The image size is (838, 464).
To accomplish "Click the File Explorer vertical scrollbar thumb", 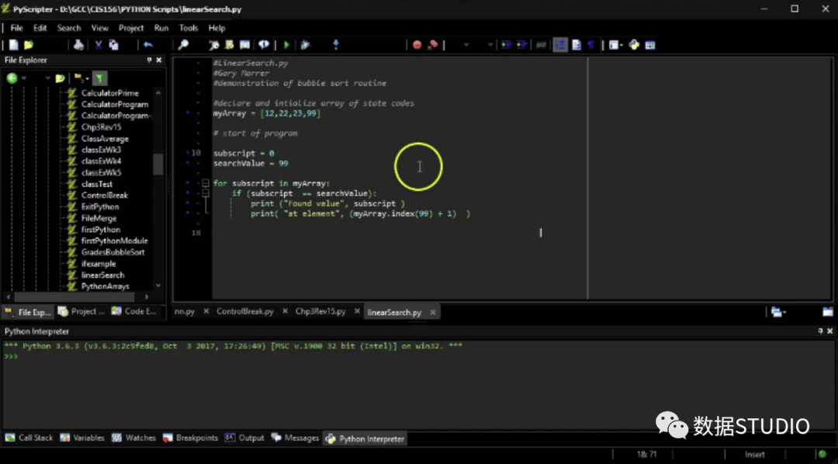I will click(x=158, y=164).
